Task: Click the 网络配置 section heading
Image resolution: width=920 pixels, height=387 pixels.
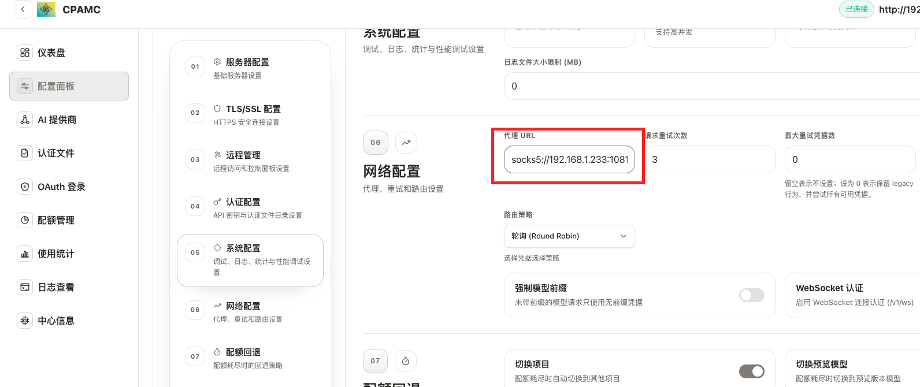Action: coord(392,172)
